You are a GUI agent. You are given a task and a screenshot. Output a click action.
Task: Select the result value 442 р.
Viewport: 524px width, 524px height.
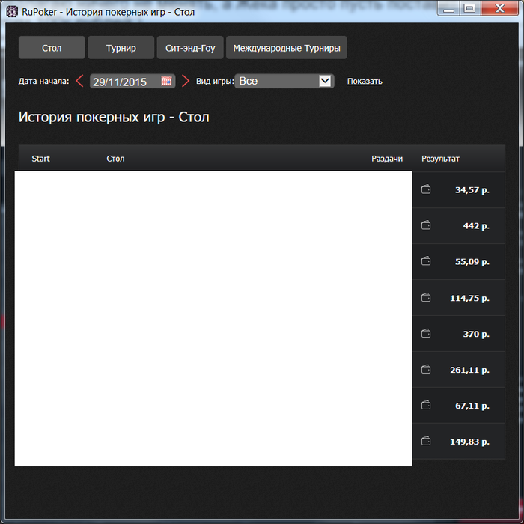click(x=476, y=226)
